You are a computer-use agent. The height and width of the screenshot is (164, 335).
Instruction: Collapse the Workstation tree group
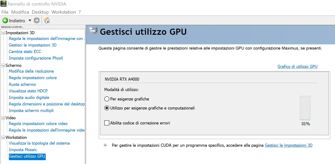pos(3,138)
